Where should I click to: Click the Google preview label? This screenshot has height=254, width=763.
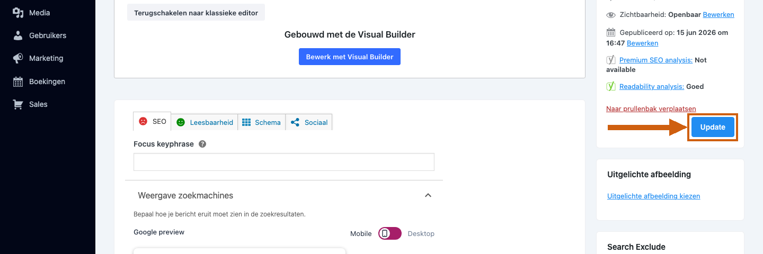[x=159, y=232]
